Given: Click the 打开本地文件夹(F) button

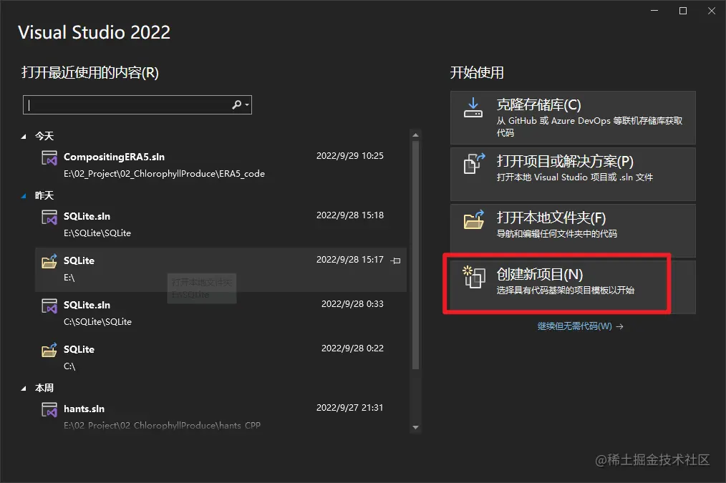Looking at the screenshot, I should (573, 230).
